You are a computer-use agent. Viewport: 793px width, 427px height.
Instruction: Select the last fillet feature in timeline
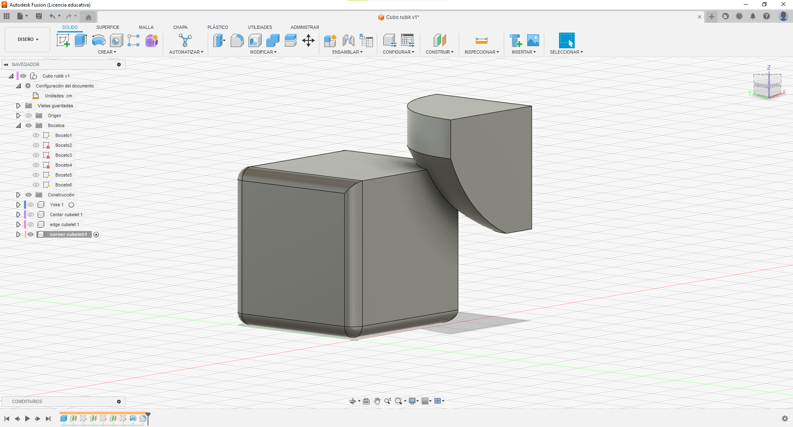pyautogui.click(x=143, y=418)
